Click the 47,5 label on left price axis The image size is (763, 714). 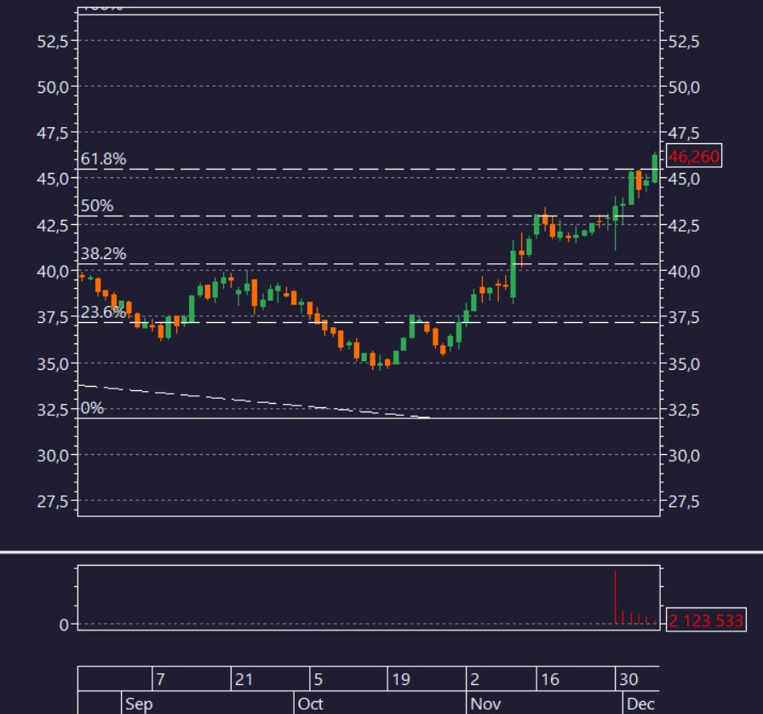tap(53, 132)
